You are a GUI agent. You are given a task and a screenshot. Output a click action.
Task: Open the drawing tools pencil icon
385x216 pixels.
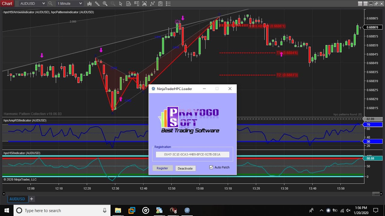[x=97, y=4]
